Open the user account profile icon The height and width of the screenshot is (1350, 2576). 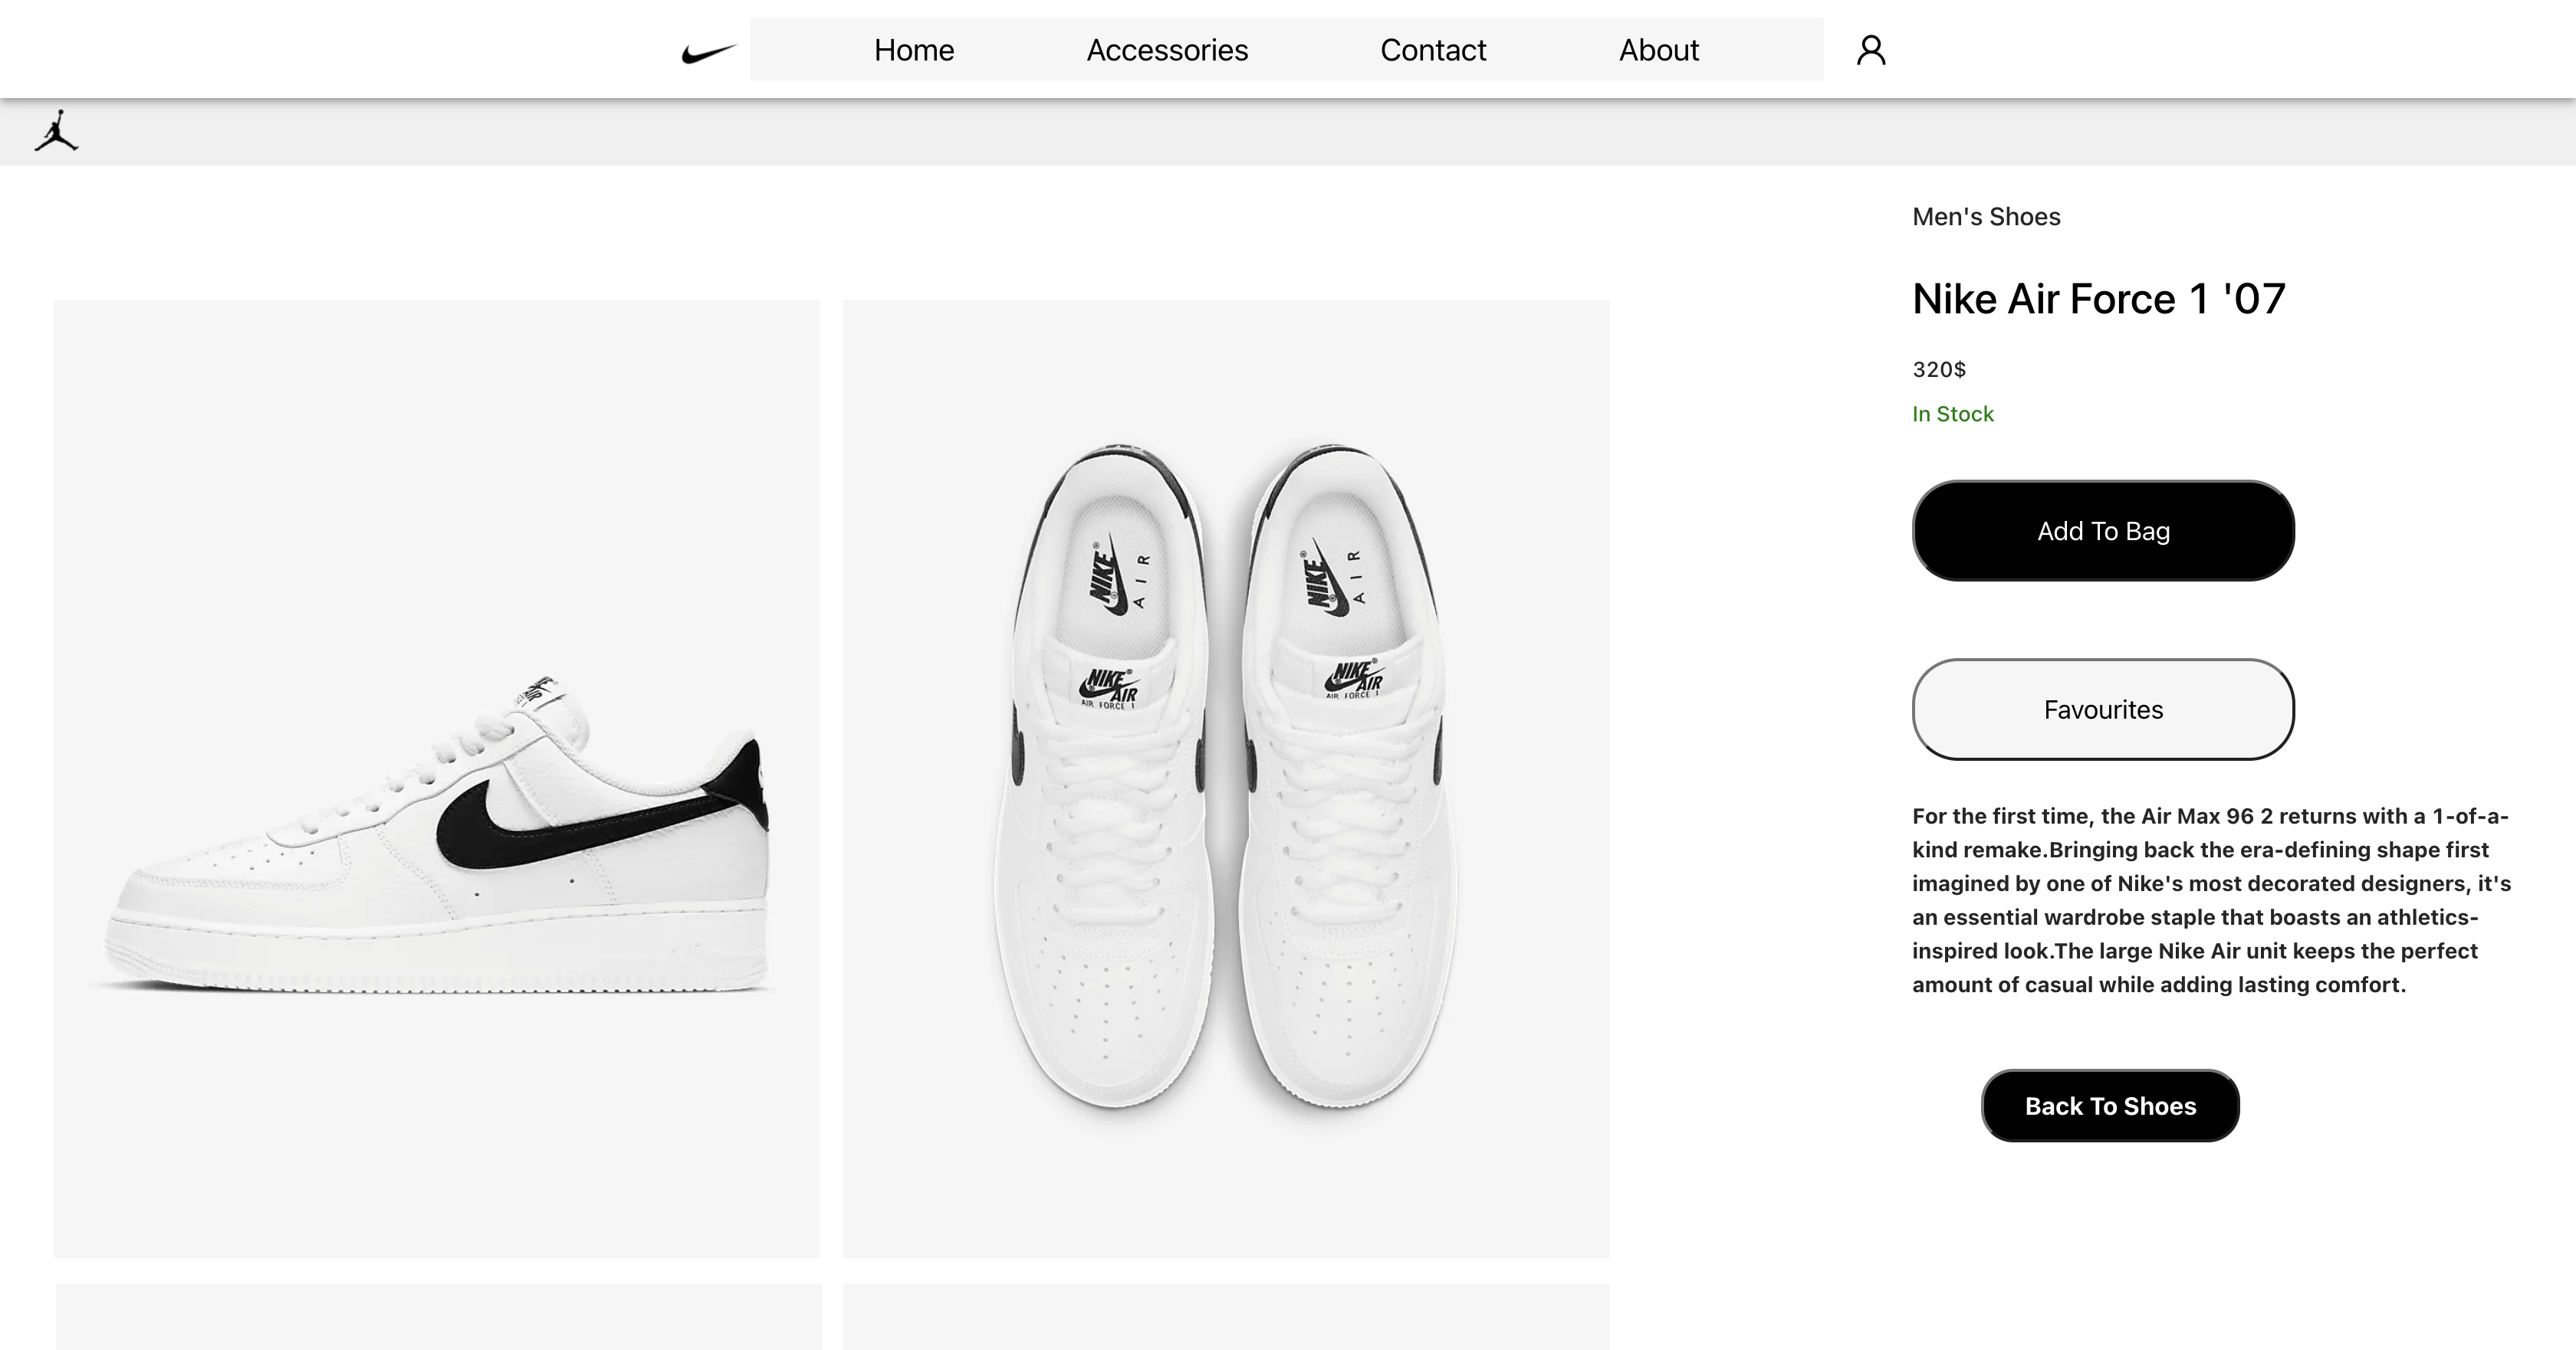pos(1871,50)
